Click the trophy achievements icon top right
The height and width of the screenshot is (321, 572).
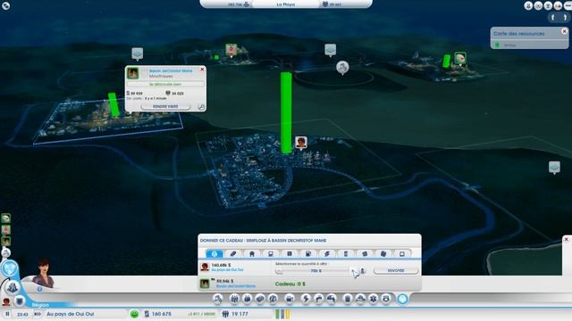pyautogui.click(x=548, y=5)
